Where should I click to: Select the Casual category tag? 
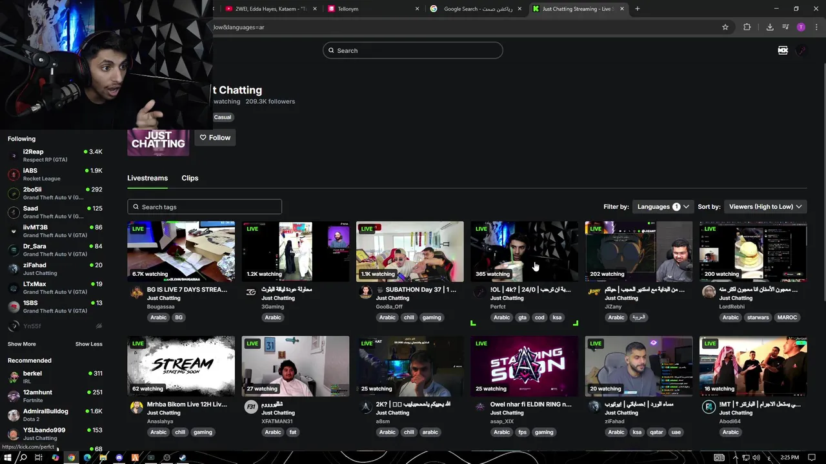[x=223, y=117]
